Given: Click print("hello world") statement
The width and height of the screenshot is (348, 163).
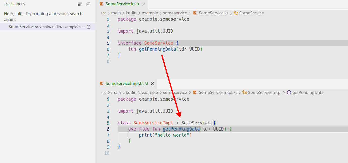Looking at the screenshot, I should tap(165, 135).
